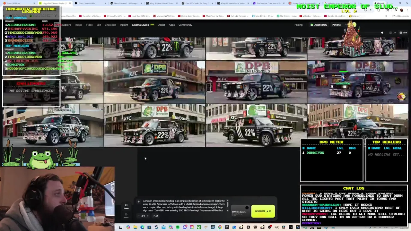The image size is (411, 231).
Task: Add reference image with plus icon
Action: [138, 202]
